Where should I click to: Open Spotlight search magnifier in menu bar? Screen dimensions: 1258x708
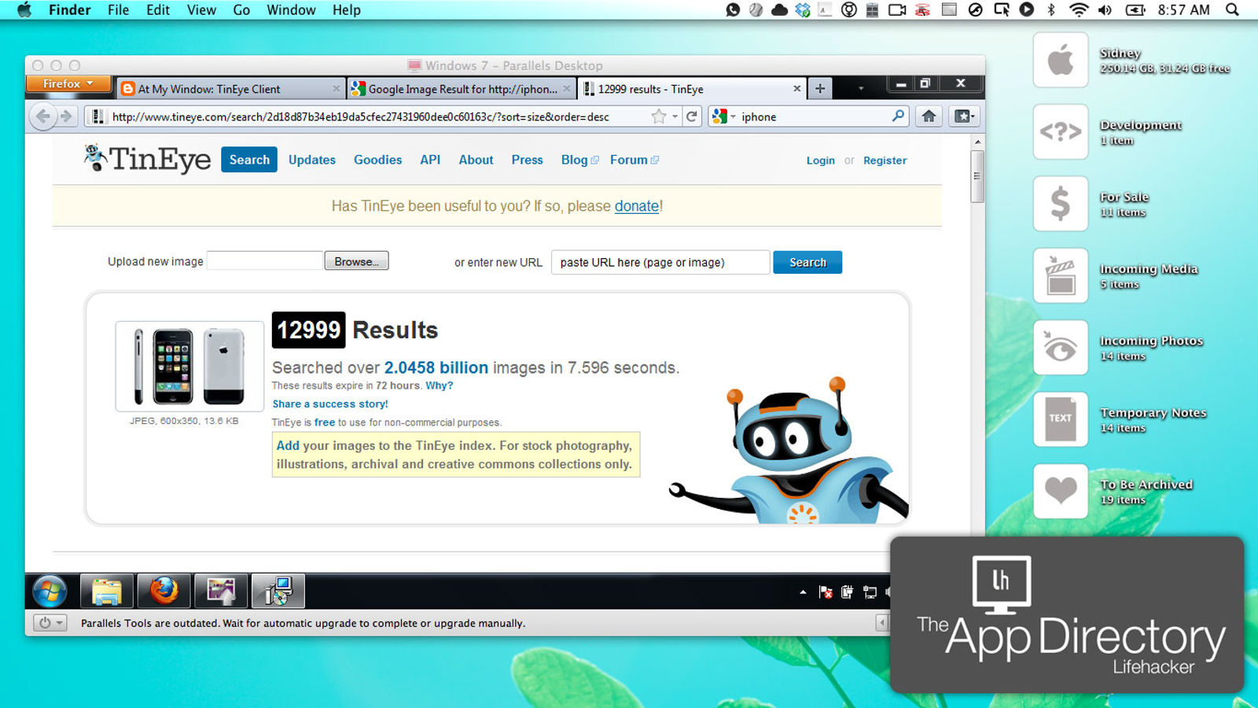click(1232, 9)
